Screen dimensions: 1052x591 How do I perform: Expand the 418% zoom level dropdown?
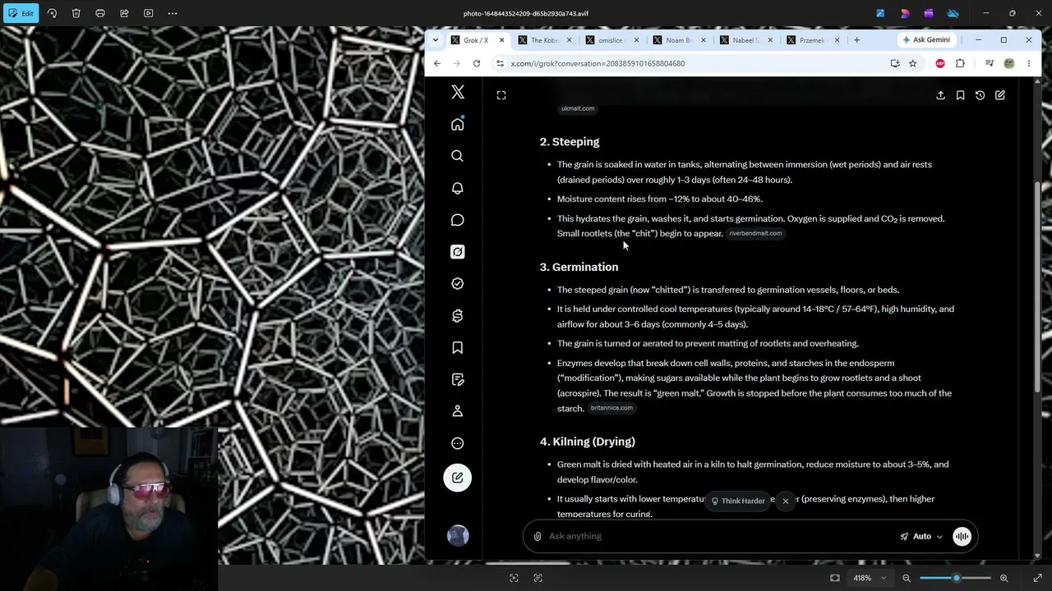869,578
